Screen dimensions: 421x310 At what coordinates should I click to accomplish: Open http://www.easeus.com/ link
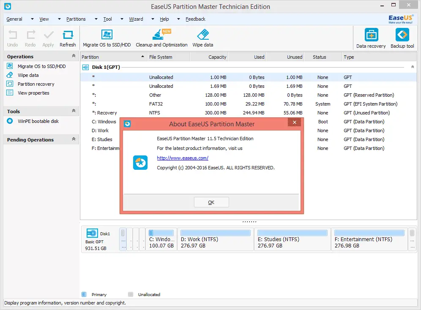click(183, 158)
